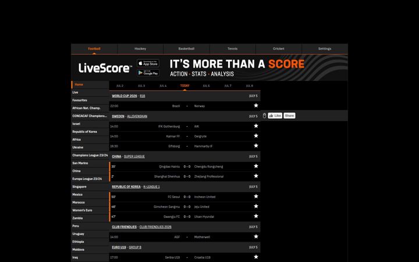Star the Kalmar FF match row
419x262 pixels.
[x=256, y=136]
